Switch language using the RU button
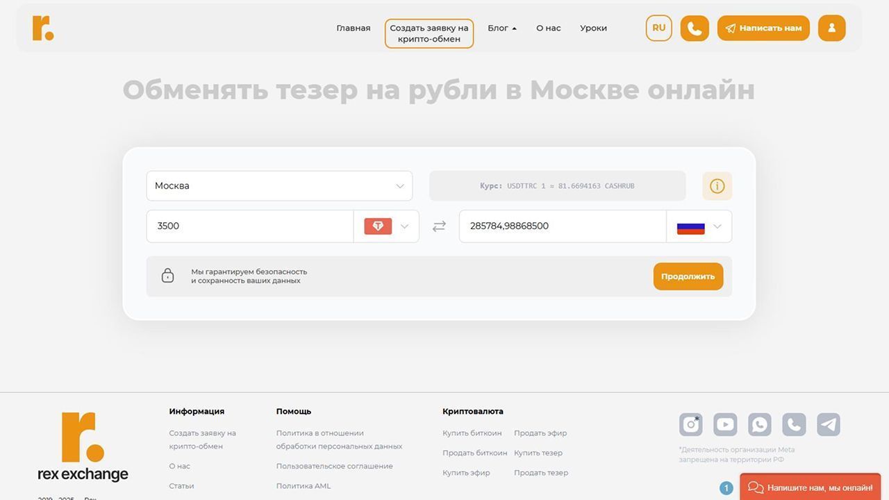889x500 pixels. pos(658,28)
